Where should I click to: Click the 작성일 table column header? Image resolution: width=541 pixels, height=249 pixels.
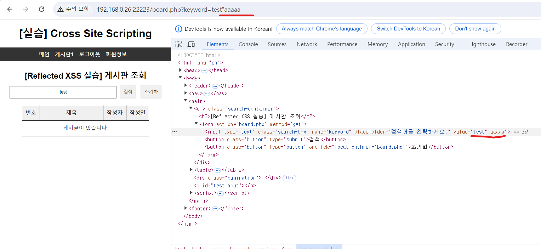(137, 113)
